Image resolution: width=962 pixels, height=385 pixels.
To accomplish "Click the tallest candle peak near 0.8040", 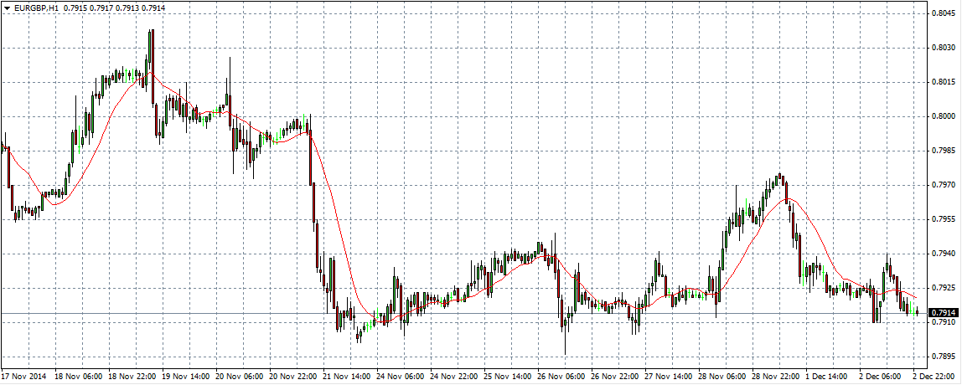I will click(x=151, y=31).
